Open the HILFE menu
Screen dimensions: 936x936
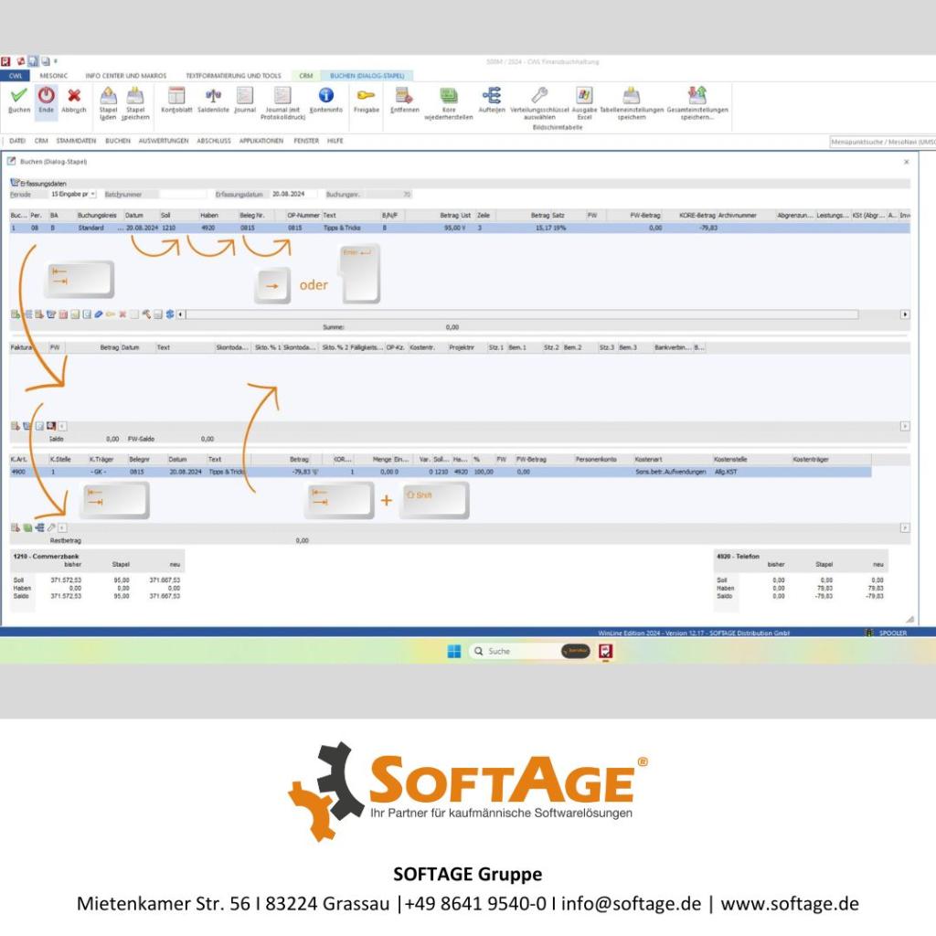click(335, 141)
